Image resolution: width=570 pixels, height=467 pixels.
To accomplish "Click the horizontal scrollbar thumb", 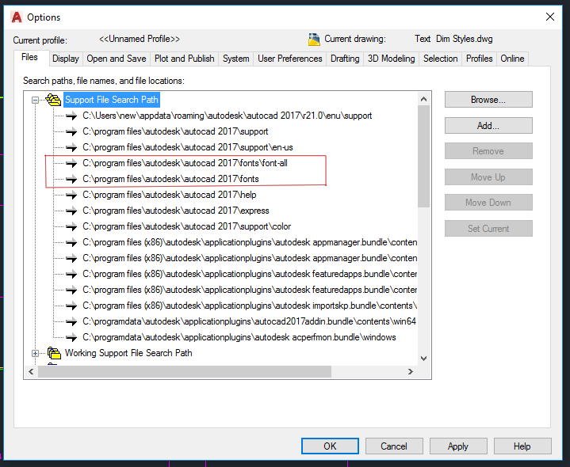I will pos(185,371).
